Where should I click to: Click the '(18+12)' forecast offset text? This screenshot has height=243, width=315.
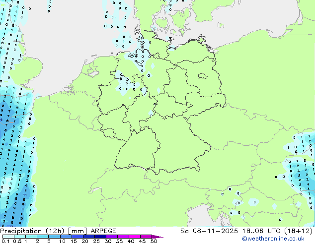click(299, 231)
